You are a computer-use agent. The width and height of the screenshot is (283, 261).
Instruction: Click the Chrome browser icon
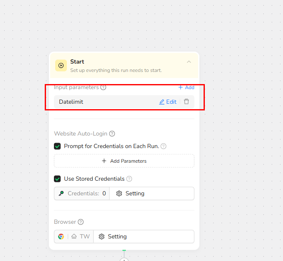point(61,236)
